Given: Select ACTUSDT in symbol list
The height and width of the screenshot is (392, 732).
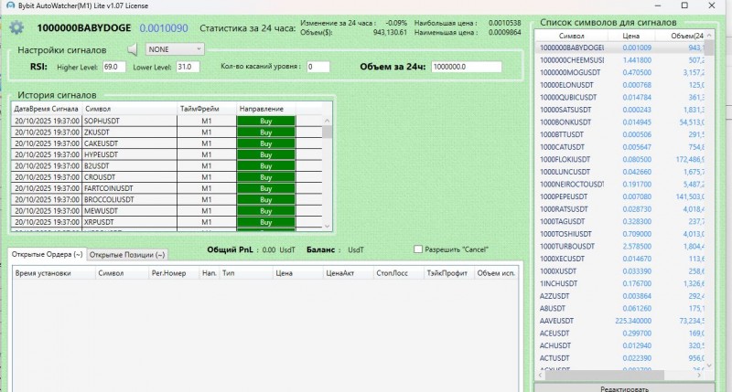Looking at the screenshot, I should [x=620, y=358].
